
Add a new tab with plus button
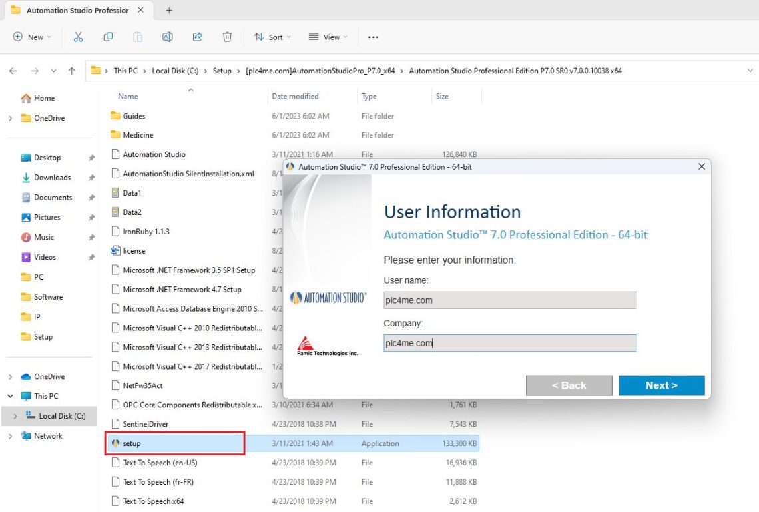point(169,10)
